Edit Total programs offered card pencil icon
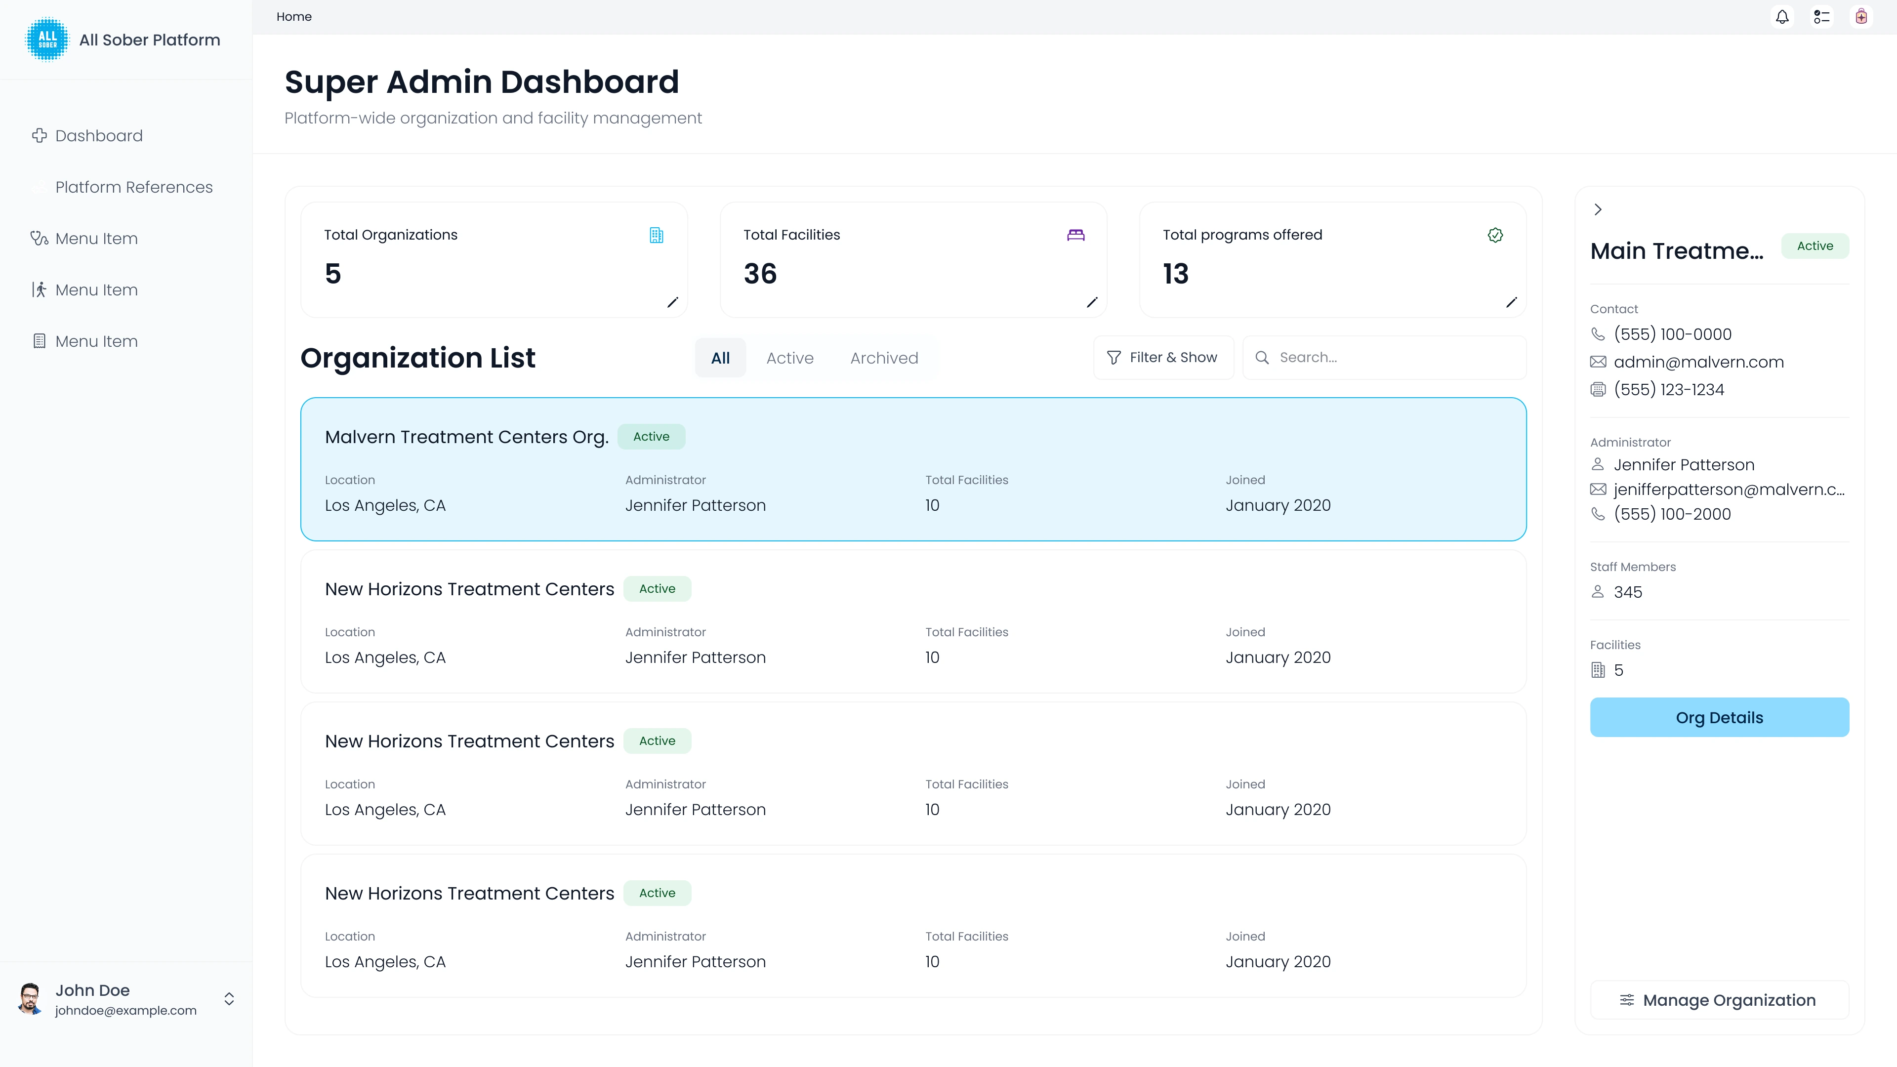This screenshot has width=1897, height=1067. click(1511, 303)
